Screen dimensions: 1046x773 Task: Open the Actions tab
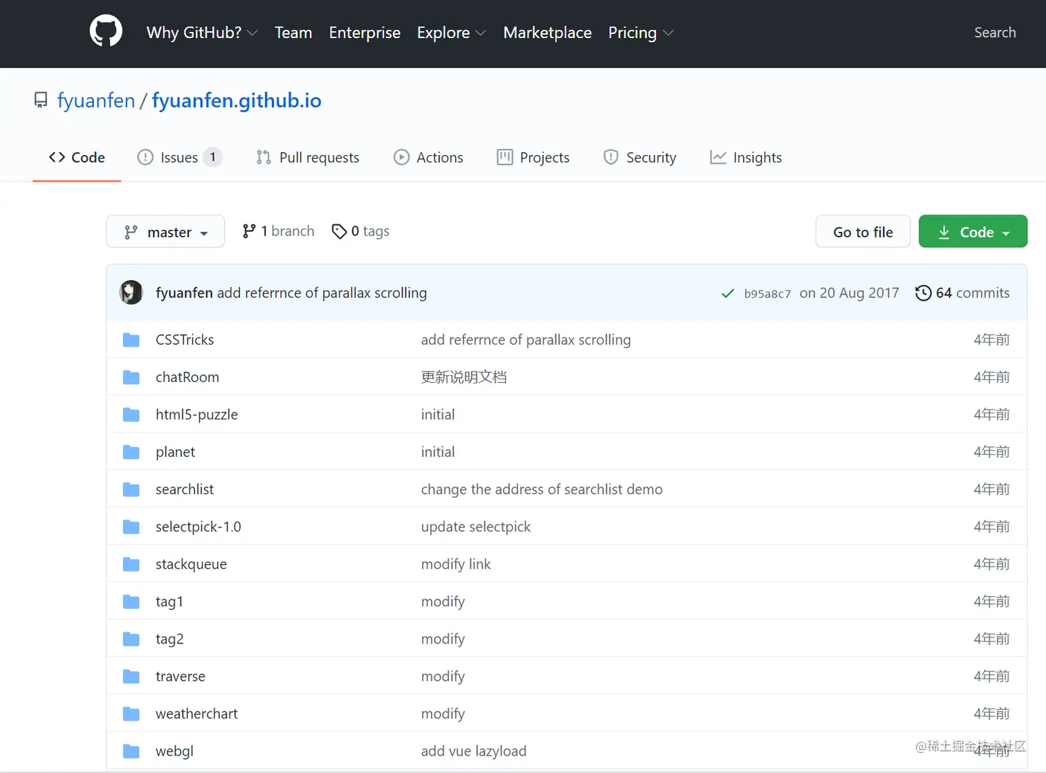[x=428, y=157]
